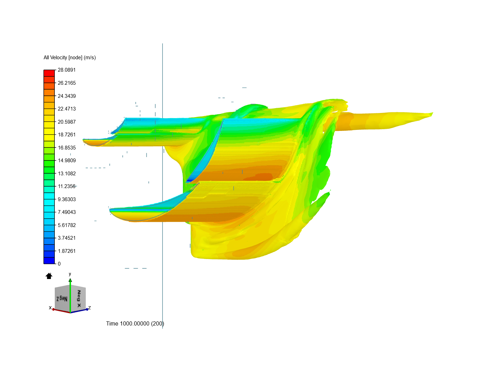Viewport: 496px width, 372px height.
Task: Click the legend value 16.8535
Action: coord(66,148)
